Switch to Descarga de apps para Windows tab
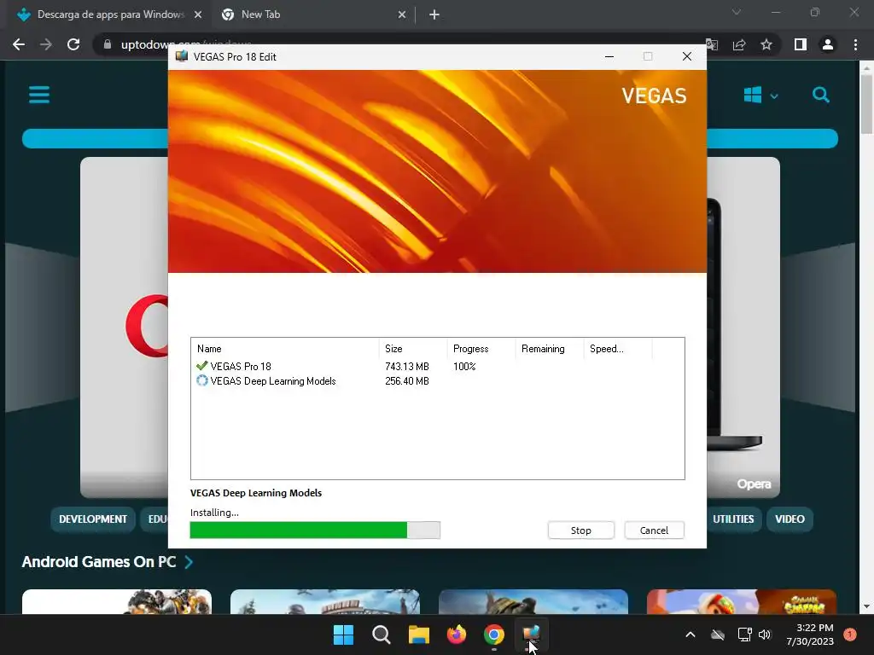 coord(110,14)
